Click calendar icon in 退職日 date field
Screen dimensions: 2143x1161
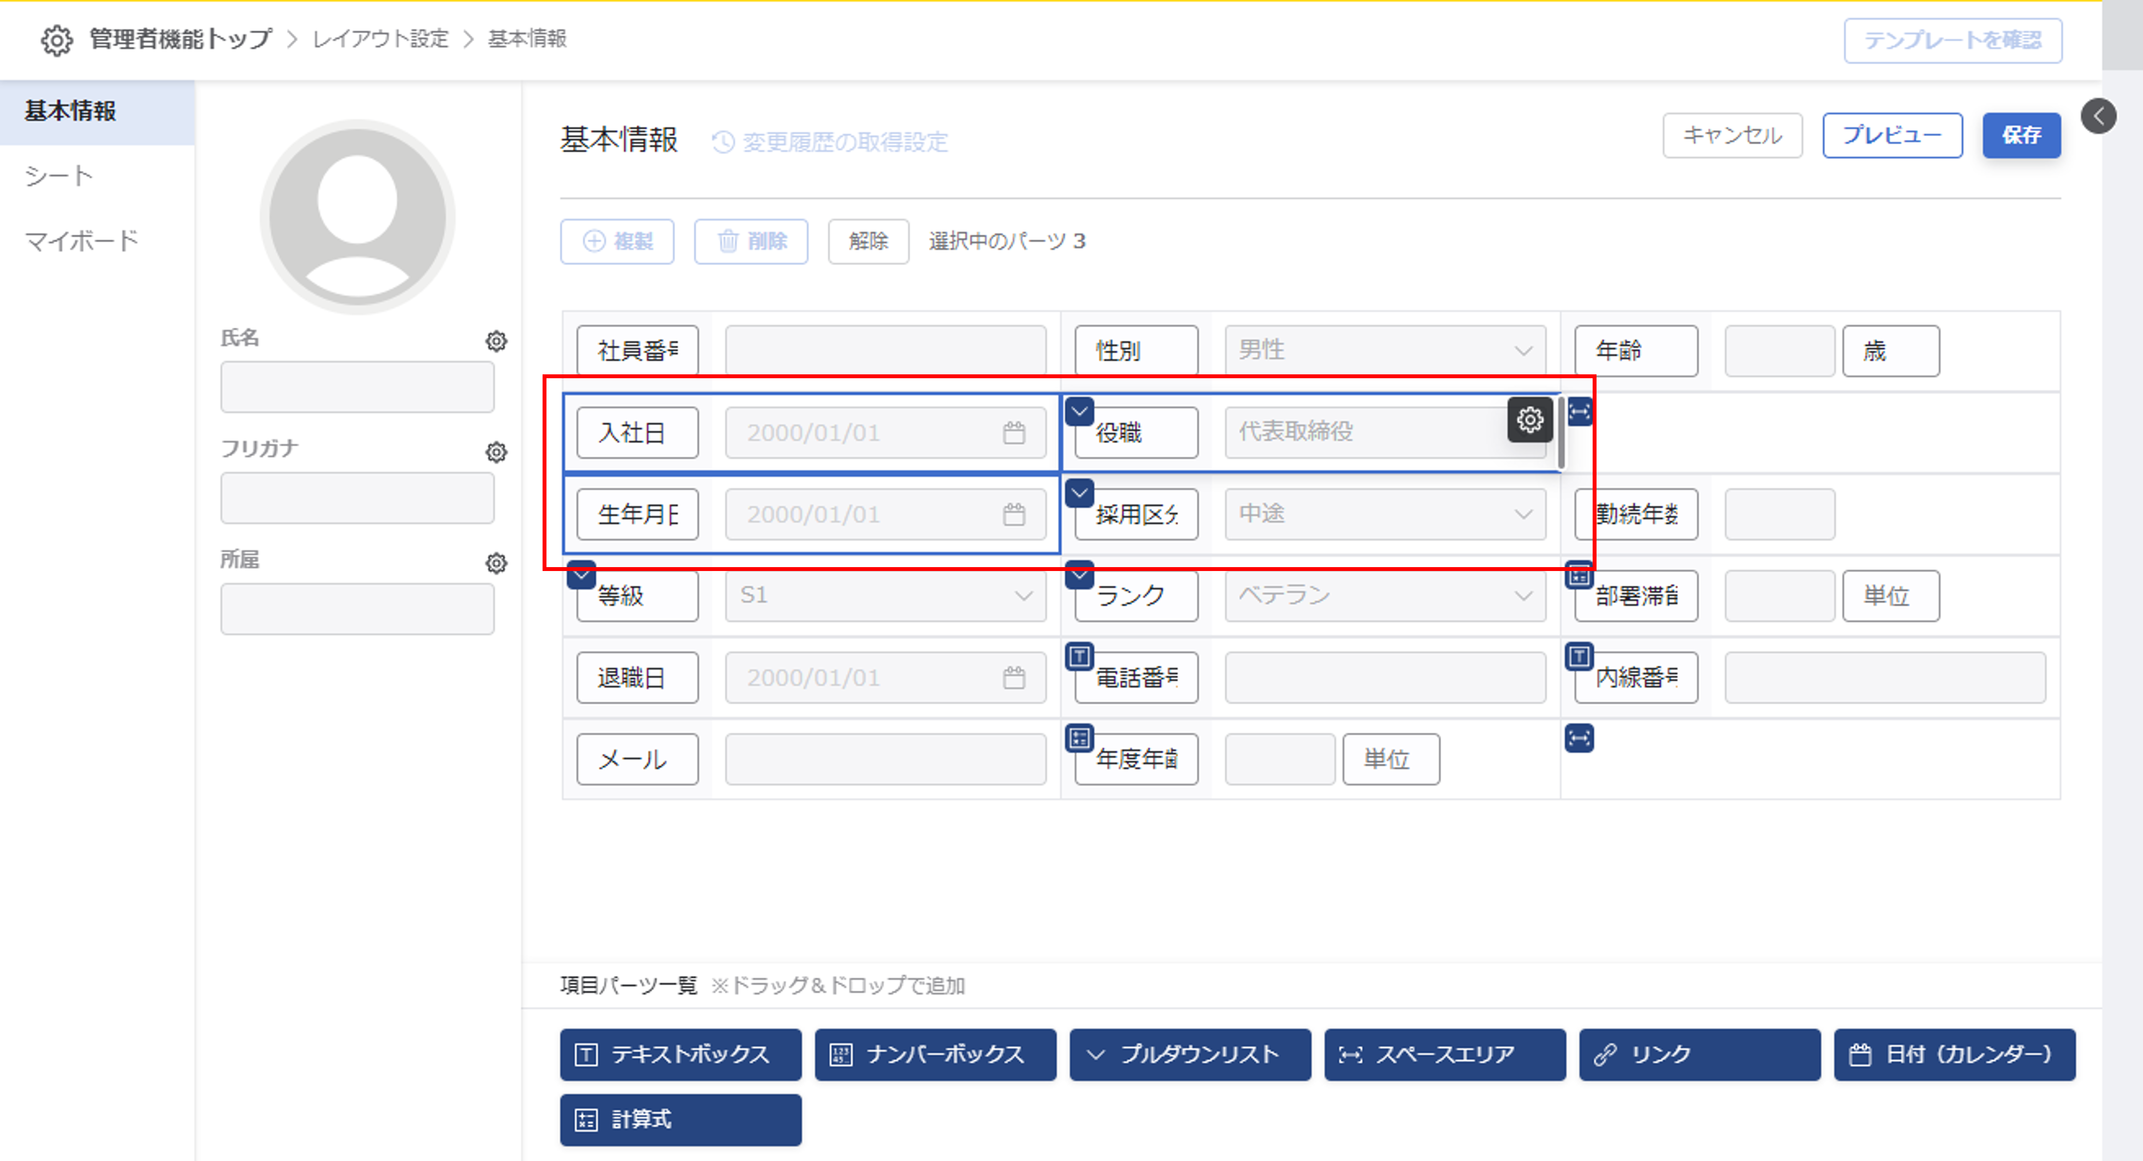[1013, 678]
